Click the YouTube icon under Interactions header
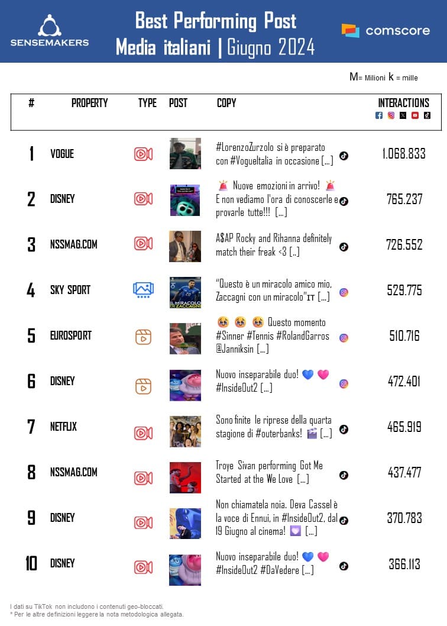Screen dimensions: 447x626 point(415,115)
